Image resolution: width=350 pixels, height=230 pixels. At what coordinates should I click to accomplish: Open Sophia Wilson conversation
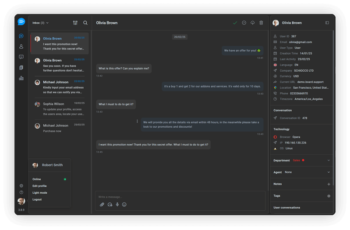pyautogui.click(x=60, y=108)
